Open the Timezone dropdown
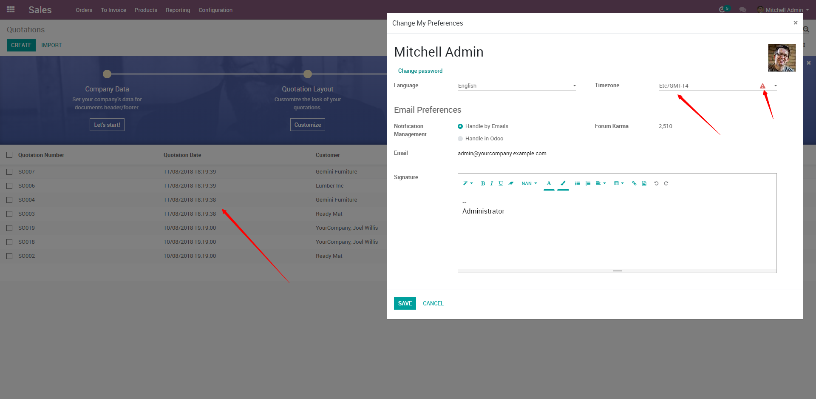The width and height of the screenshot is (816, 399). (775, 85)
